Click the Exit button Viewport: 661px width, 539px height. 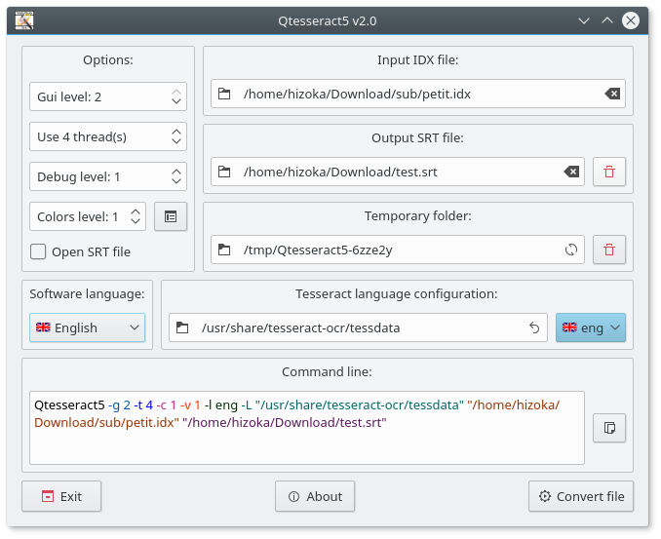click(61, 496)
